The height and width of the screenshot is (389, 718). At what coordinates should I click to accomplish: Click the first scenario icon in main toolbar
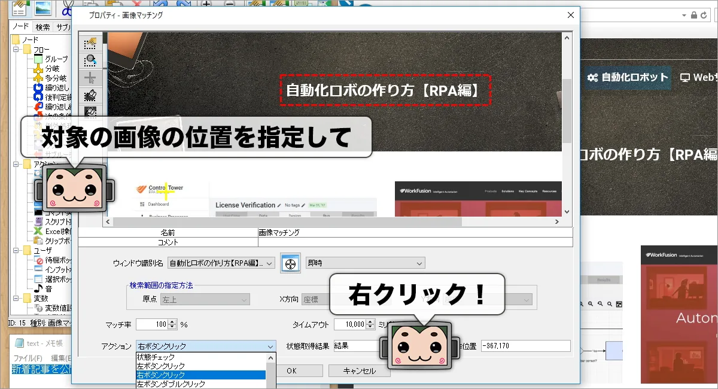[x=21, y=7]
